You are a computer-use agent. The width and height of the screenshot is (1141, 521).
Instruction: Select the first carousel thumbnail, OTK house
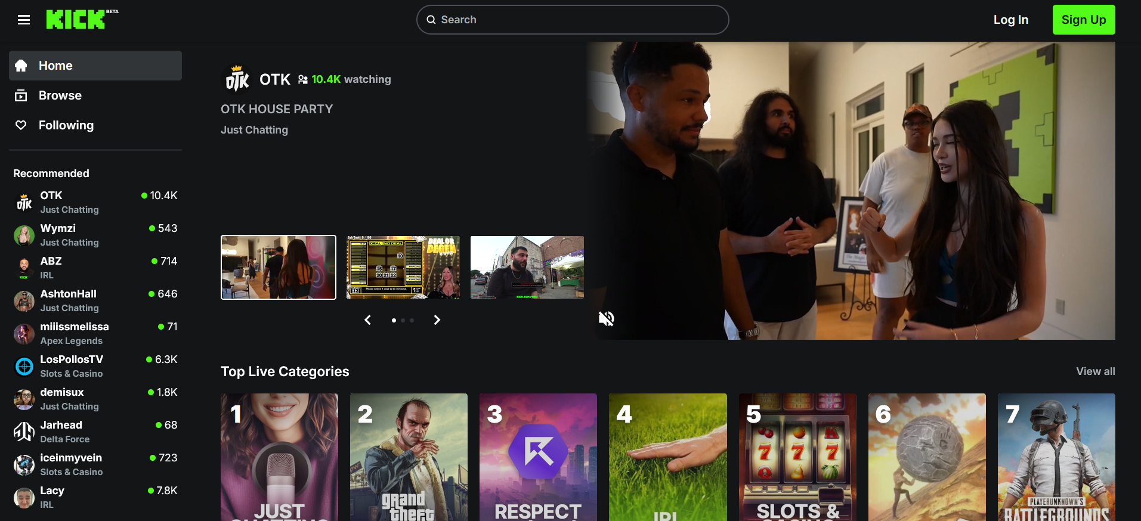coord(279,267)
